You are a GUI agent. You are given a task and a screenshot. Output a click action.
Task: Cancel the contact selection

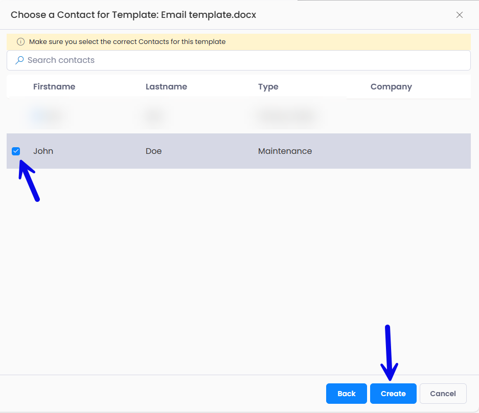443,394
